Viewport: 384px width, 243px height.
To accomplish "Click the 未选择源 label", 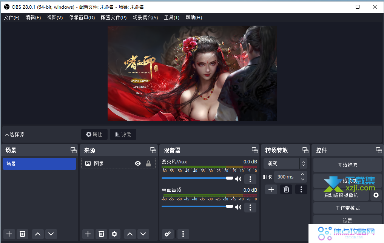I will [x=14, y=134].
